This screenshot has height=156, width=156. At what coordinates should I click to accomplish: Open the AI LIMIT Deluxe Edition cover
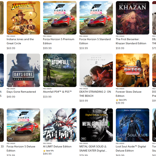(60, 125)
